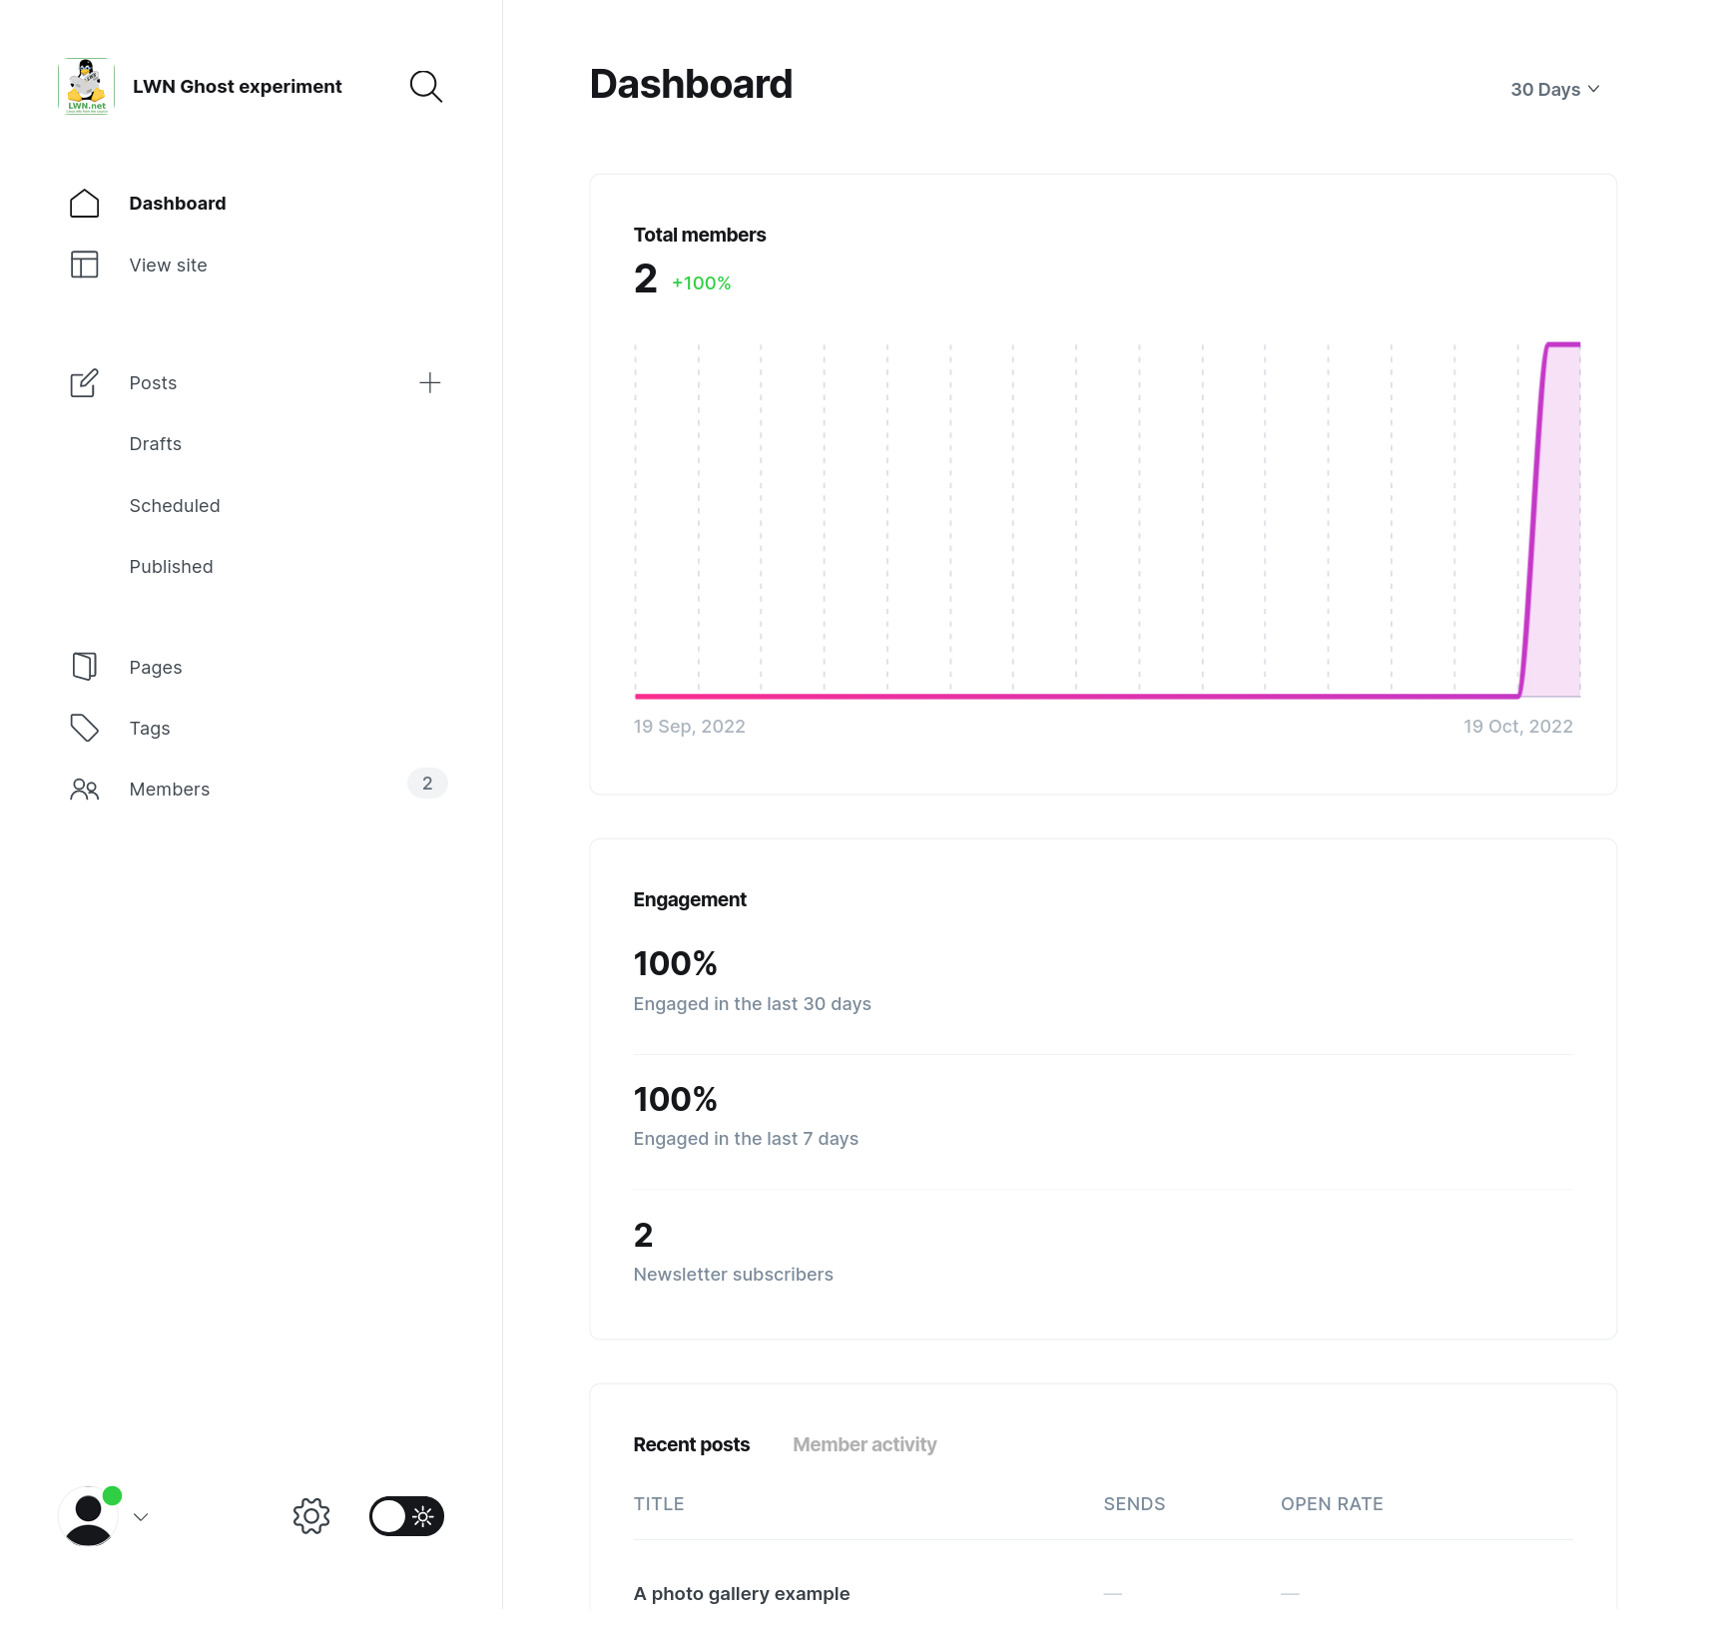Click the LWN Ghost experiment site title
This screenshot has height=1626, width=1720.
[238, 87]
